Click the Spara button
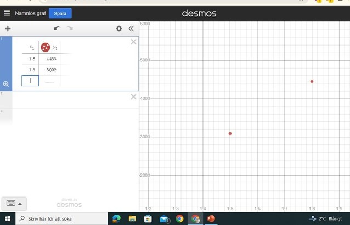350x225 pixels. click(x=60, y=13)
